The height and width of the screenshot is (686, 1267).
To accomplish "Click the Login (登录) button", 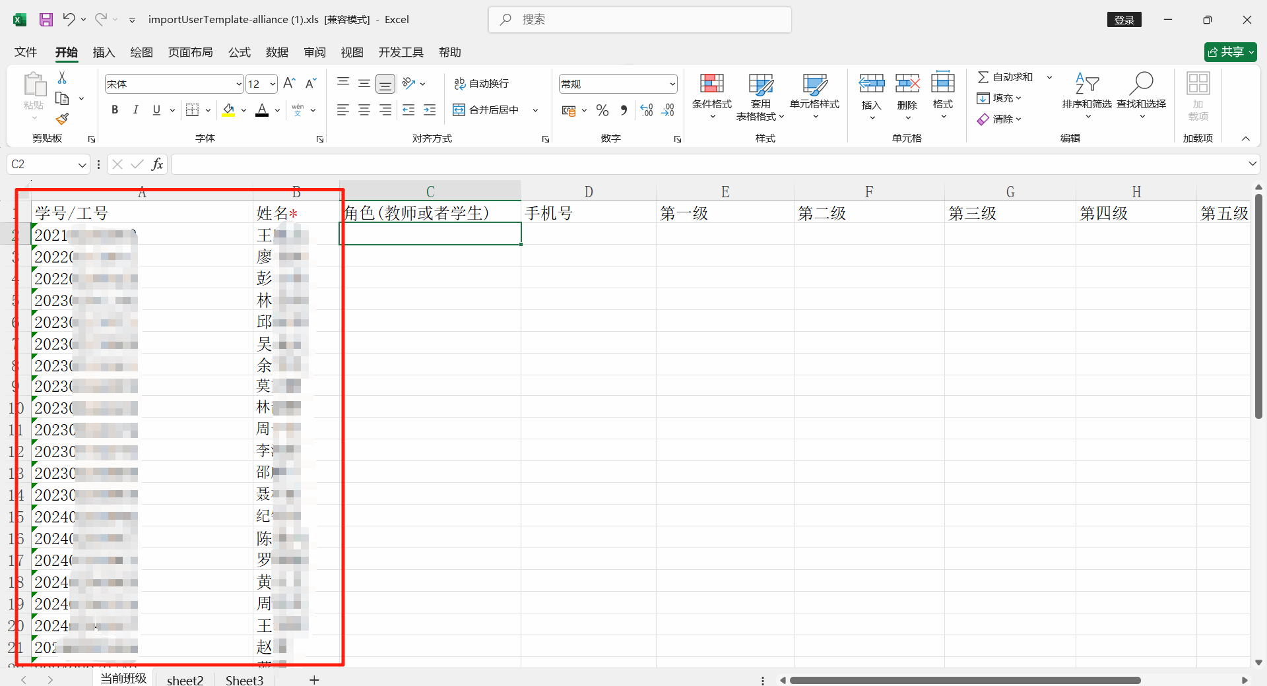I will (1124, 20).
